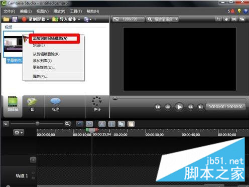Open project via yellow folder icon

pos(6,20)
